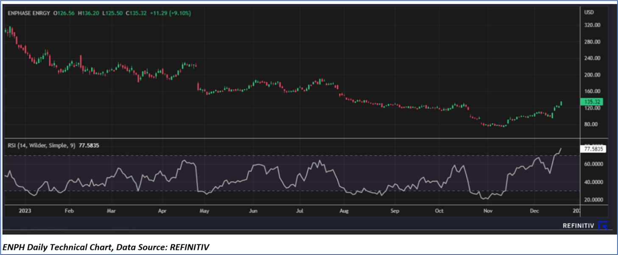Click the Jul time axis label
Image resolution: width=618 pixels, height=255 pixels.
[299, 210]
